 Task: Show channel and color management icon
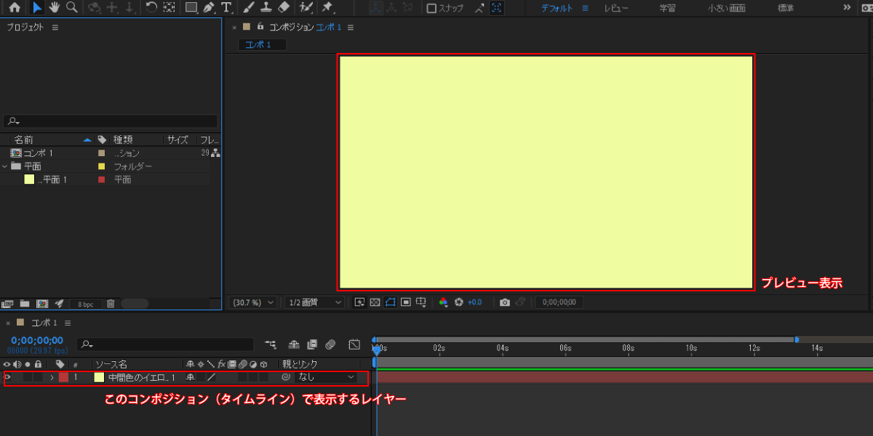[443, 302]
